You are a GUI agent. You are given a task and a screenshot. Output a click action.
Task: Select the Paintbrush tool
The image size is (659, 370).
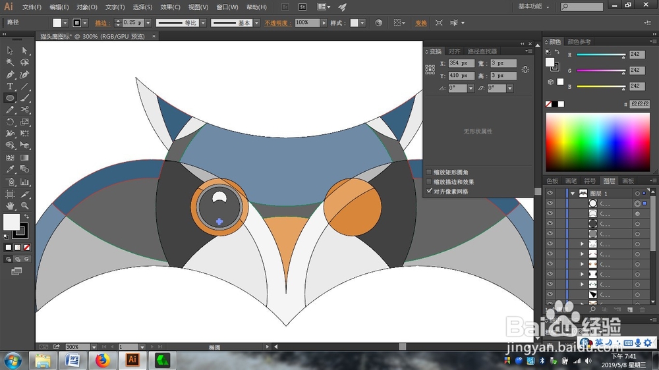point(25,98)
